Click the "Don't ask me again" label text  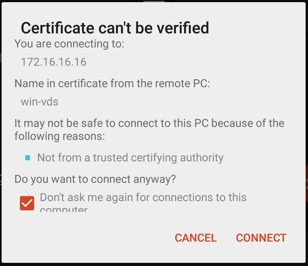point(143,197)
